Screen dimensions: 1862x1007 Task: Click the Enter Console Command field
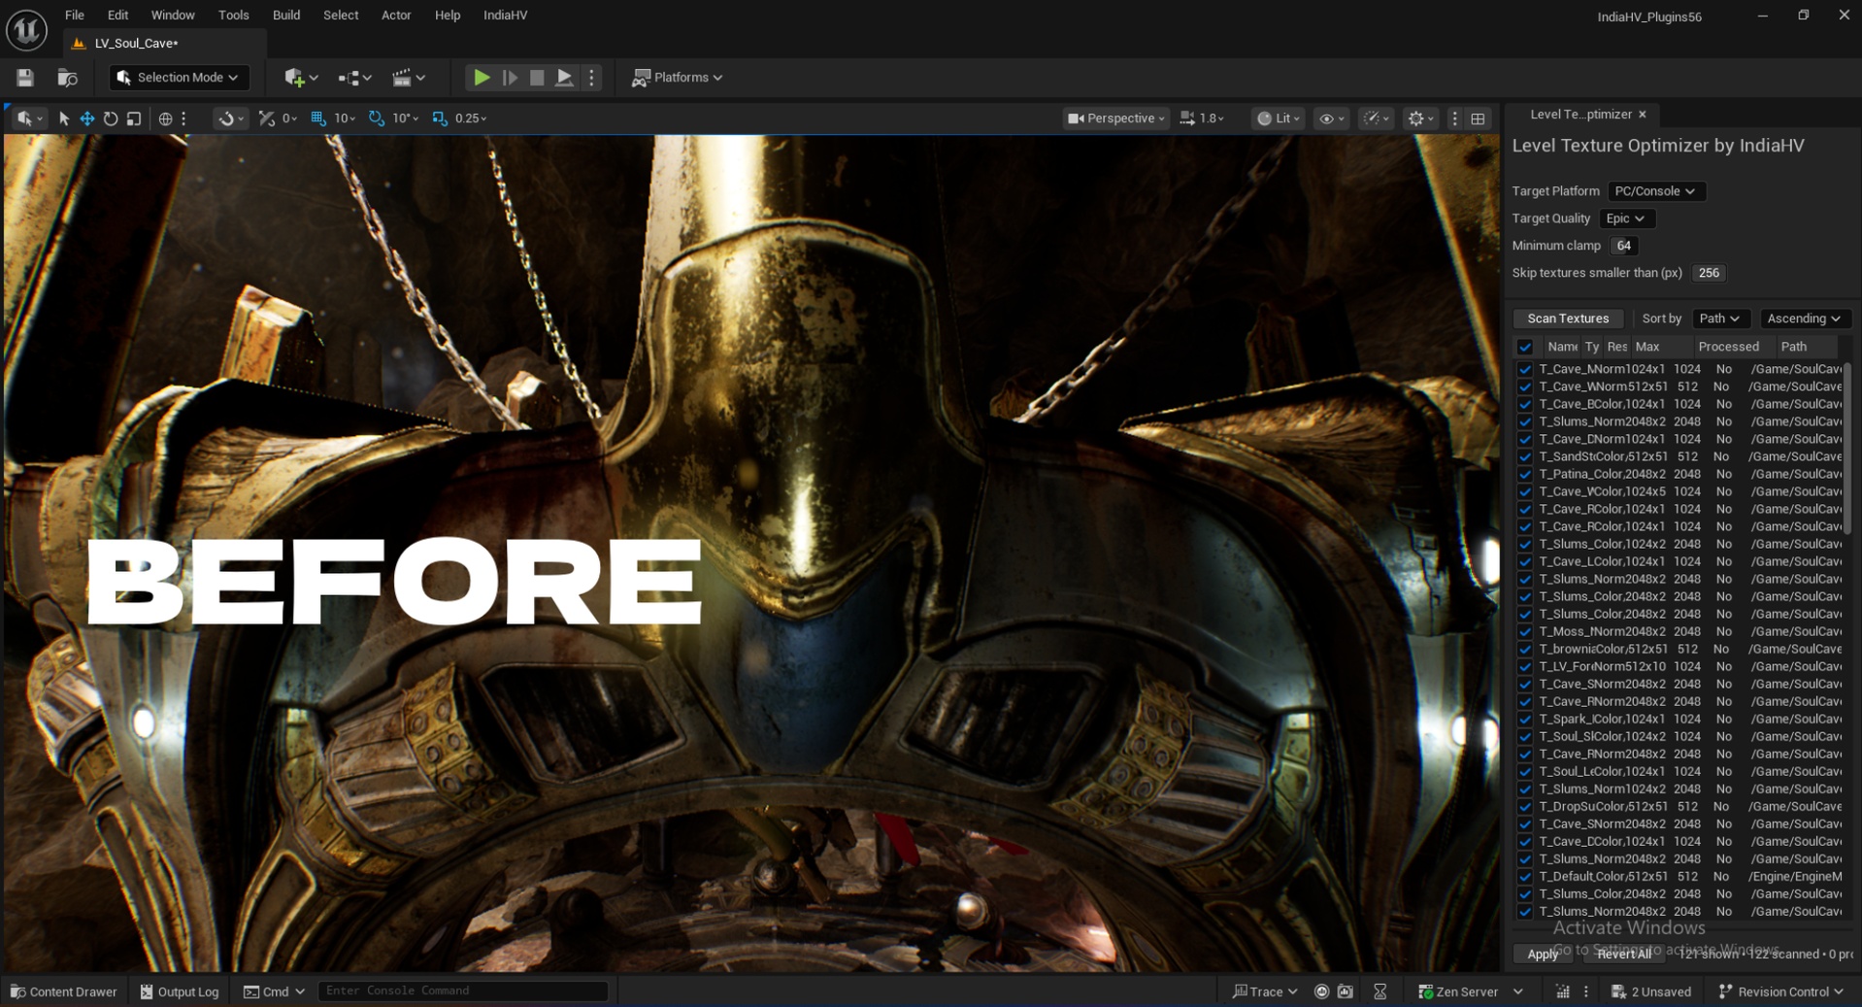coord(463,990)
